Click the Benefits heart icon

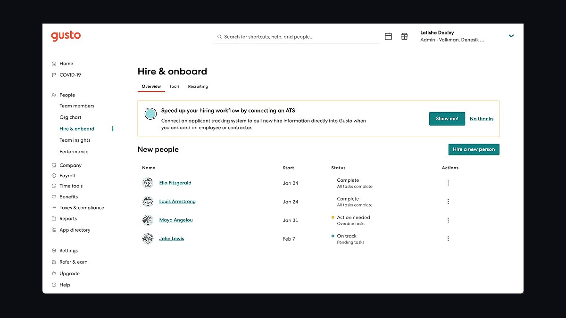54,197
